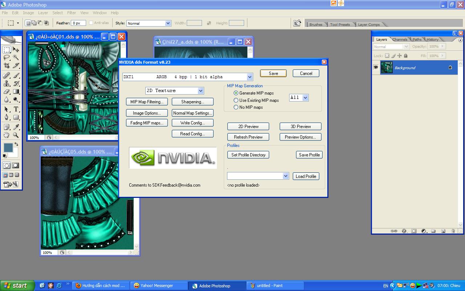Open the File Browser icon in options bar

[297, 23]
